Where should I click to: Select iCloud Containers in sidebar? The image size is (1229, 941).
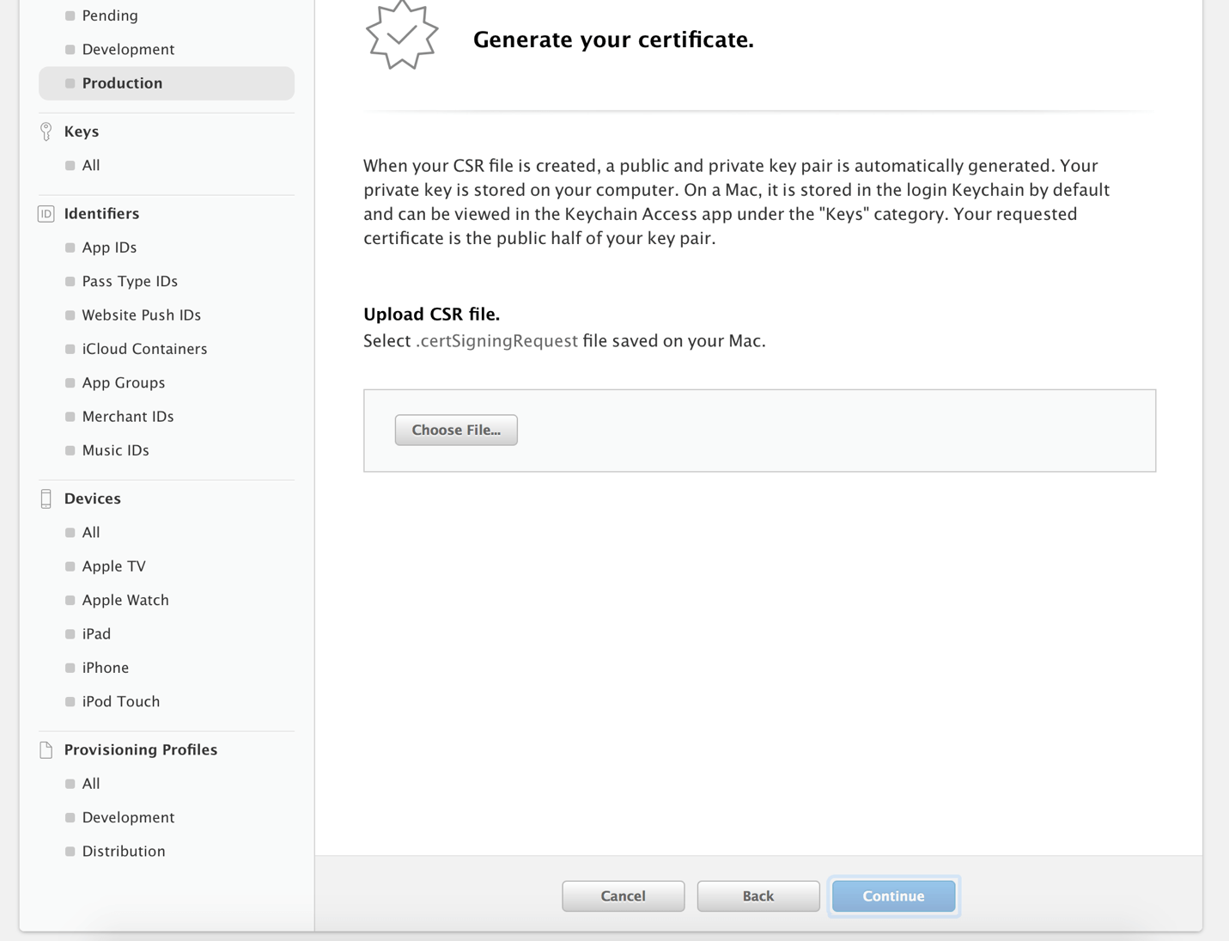click(x=144, y=349)
